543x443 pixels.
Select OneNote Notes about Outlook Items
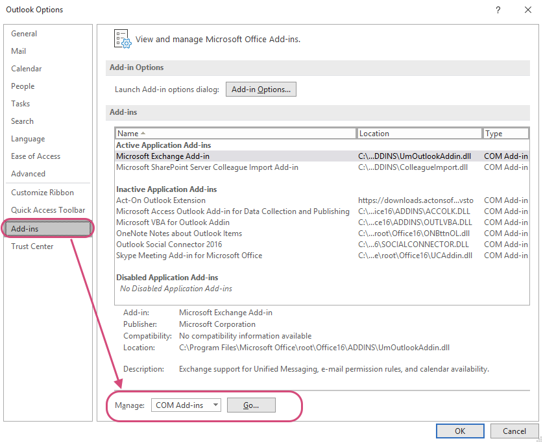pos(322,233)
